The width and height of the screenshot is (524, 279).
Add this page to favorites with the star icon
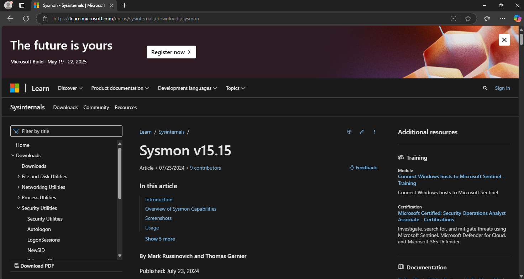pyautogui.click(x=468, y=19)
